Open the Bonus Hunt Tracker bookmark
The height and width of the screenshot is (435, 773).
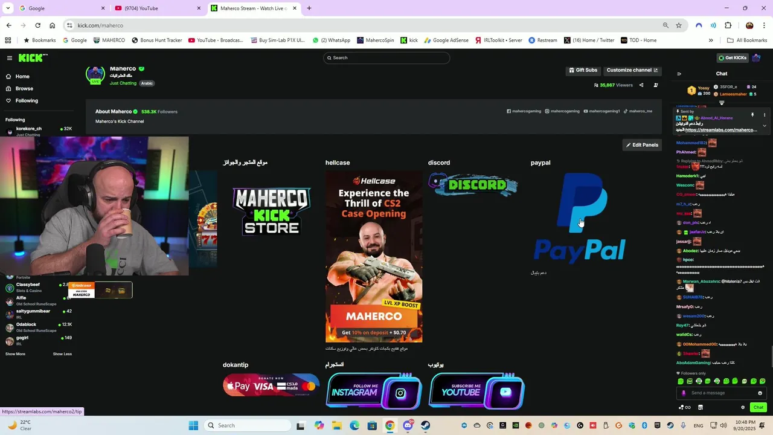click(156, 40)
